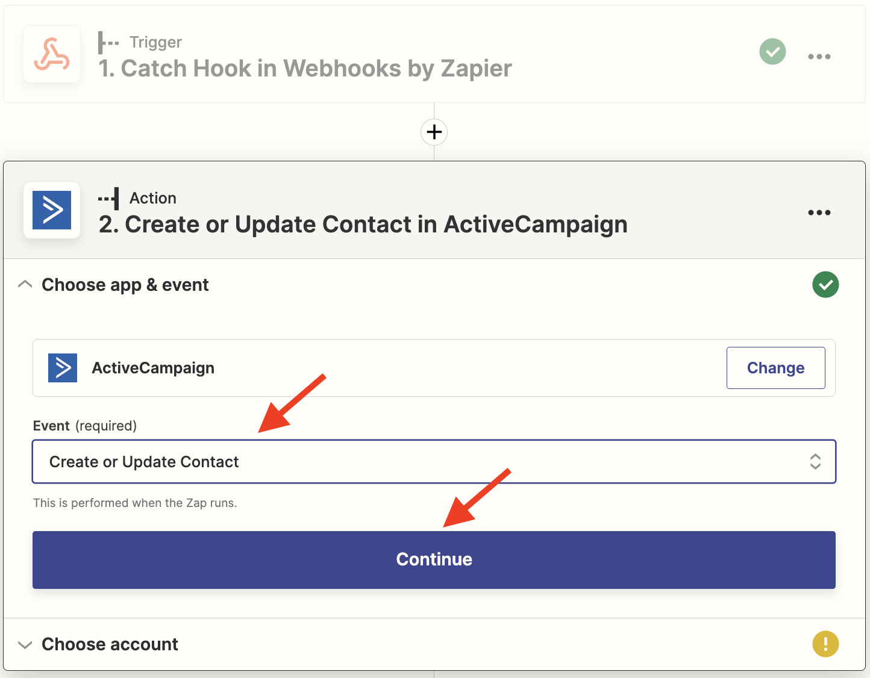Viewport: 870px width, 678px height.
Task: Click the Webhooks by Zapier trigger icon
Action: [x=52, y=54]
